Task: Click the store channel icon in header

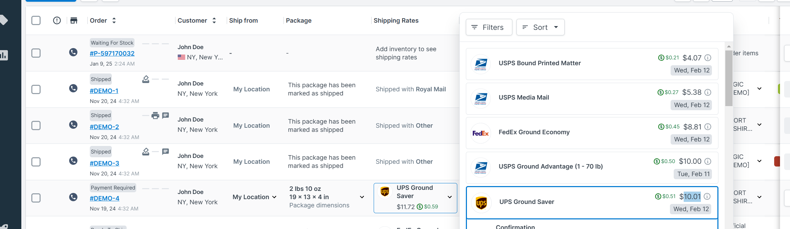Action: (74, 21)
